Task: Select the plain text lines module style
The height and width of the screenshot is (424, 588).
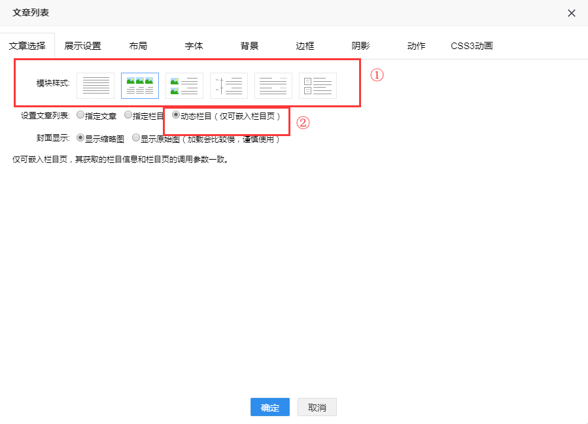Action: pos(95,86)
